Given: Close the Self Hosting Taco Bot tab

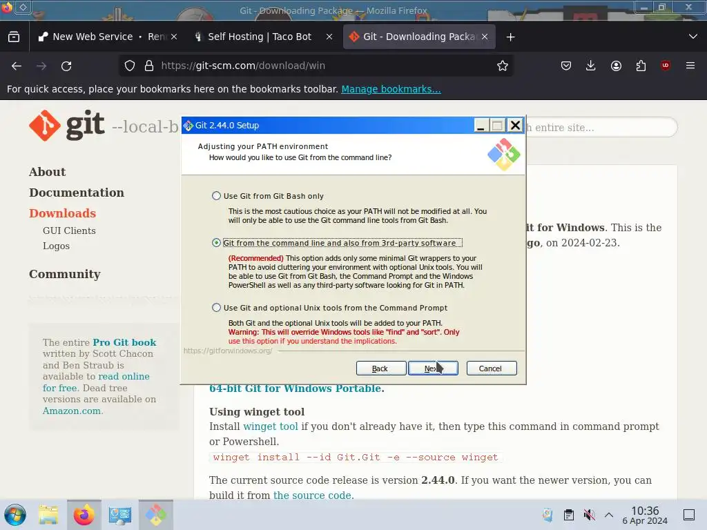Looking at the screenshot, I should (x=329, y=37).
